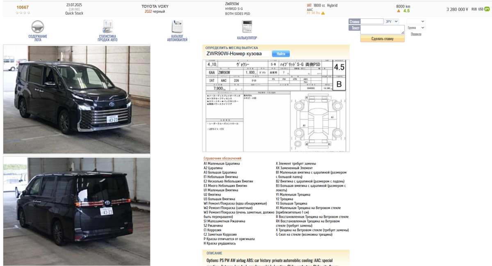
Task: Click the XX Замененный Элемент legend entry
Action: (x=294, y=168)
